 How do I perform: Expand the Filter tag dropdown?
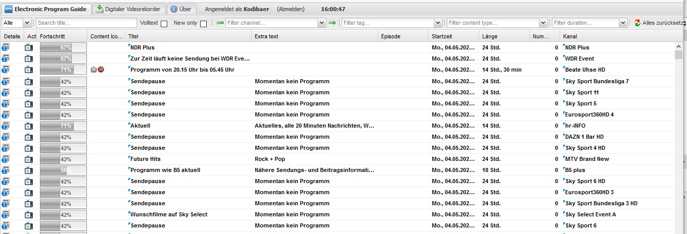pos(438,23)
